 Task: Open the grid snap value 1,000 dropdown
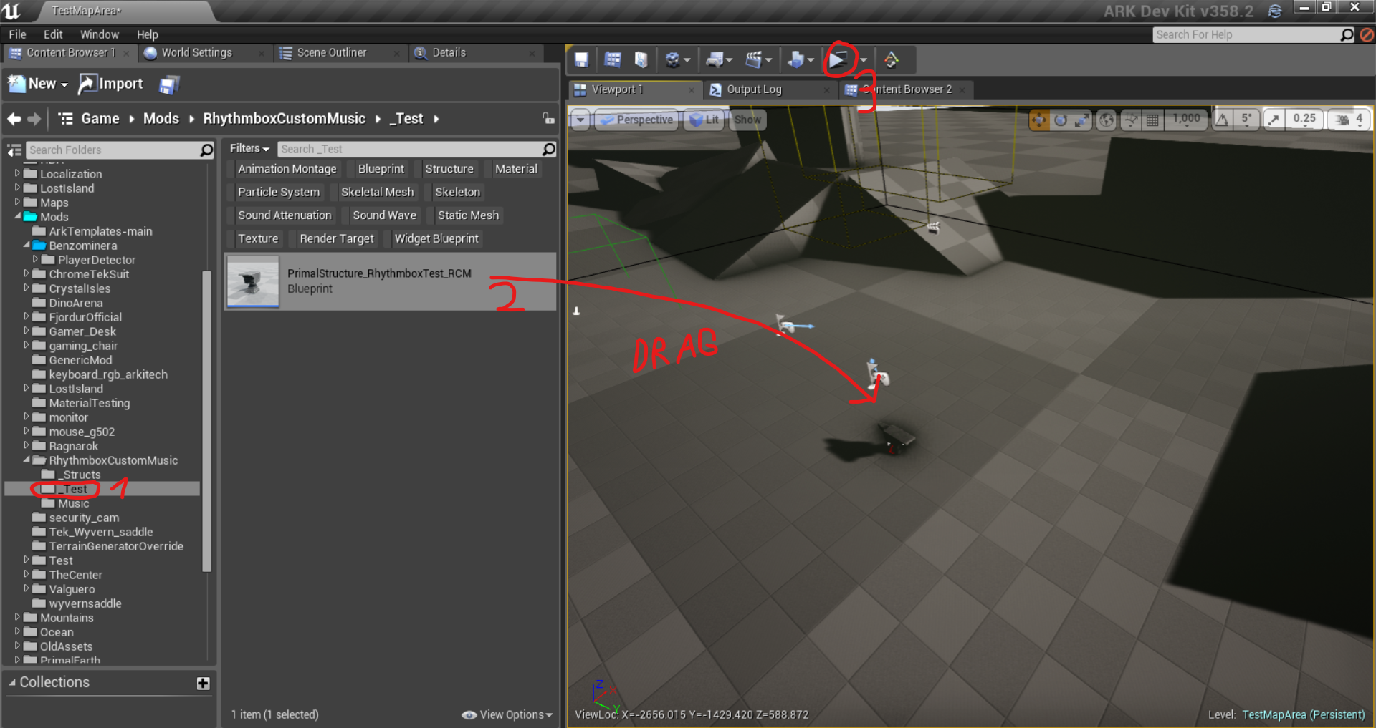pyautogui.click(x=1187, y=120)
